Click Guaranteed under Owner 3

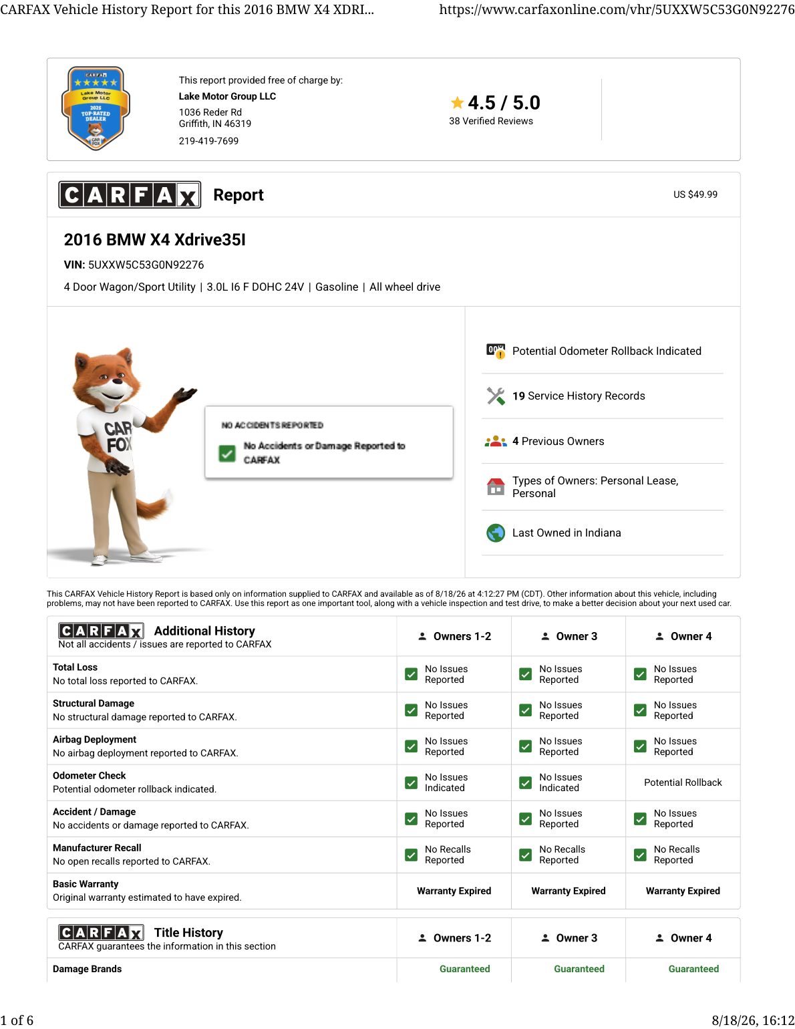579,969
